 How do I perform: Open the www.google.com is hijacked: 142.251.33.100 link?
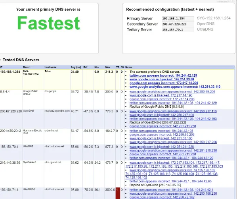click(x=161, y=138)
